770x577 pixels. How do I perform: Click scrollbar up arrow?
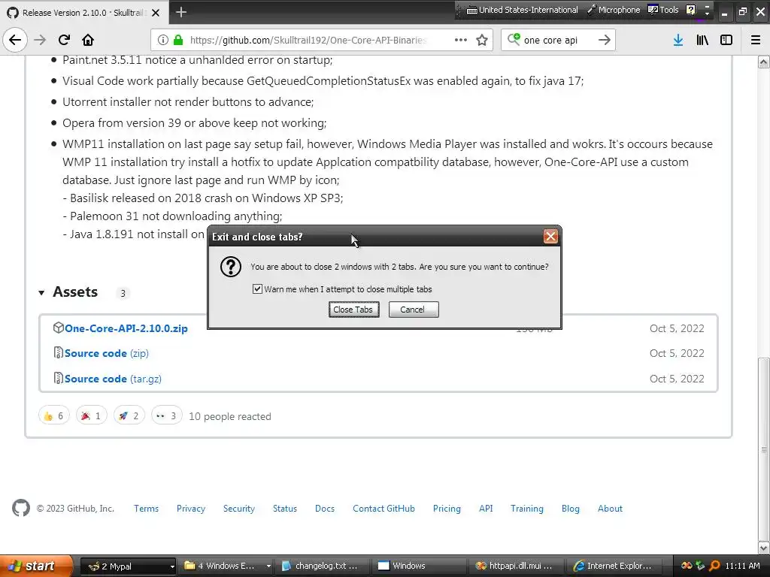click(763, 62)
